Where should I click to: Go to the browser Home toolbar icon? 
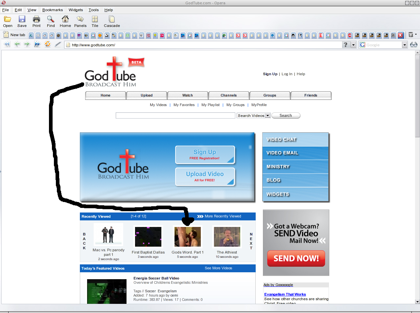click(x=65, y=21)
